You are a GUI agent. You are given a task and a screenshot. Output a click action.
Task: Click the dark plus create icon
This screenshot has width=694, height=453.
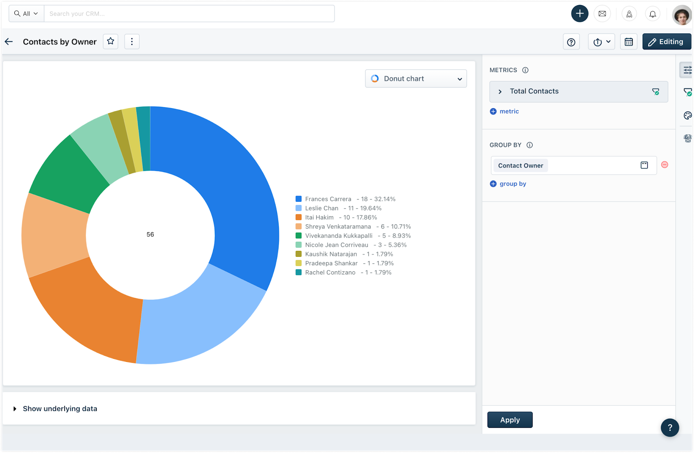pos(579,13)
